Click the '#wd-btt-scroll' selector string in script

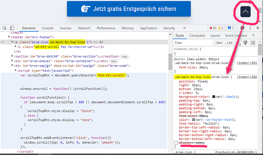point(111,75)
